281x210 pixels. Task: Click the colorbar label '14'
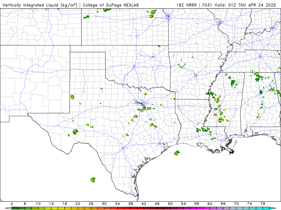pyautogui.click(x=51, y=204)
